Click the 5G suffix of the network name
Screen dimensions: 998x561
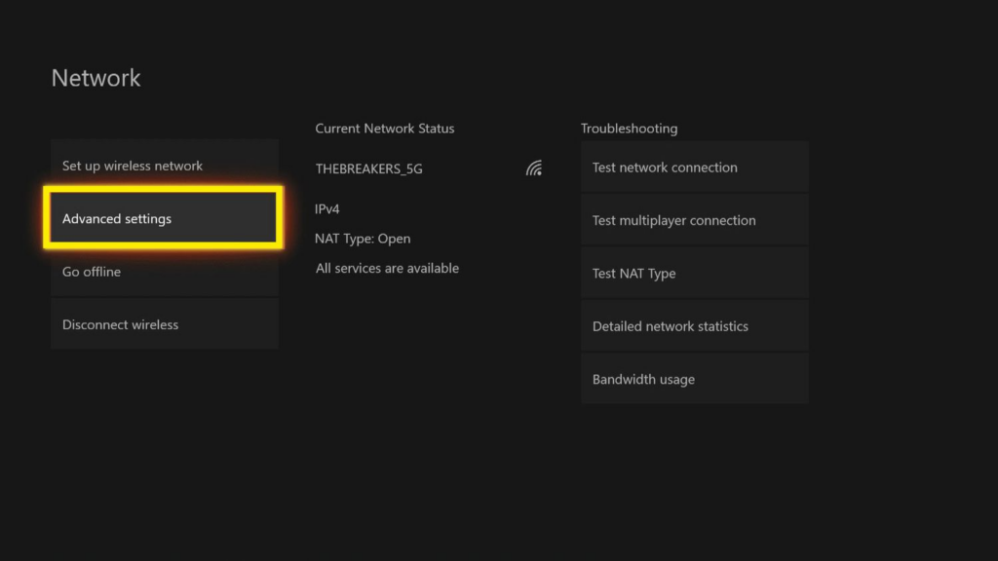point(413,168)
